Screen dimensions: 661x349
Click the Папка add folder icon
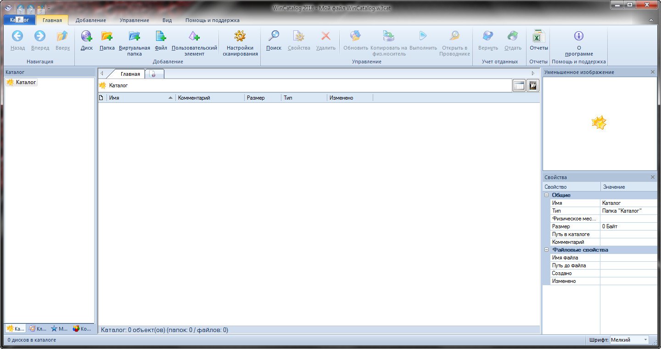click(107, 37)
